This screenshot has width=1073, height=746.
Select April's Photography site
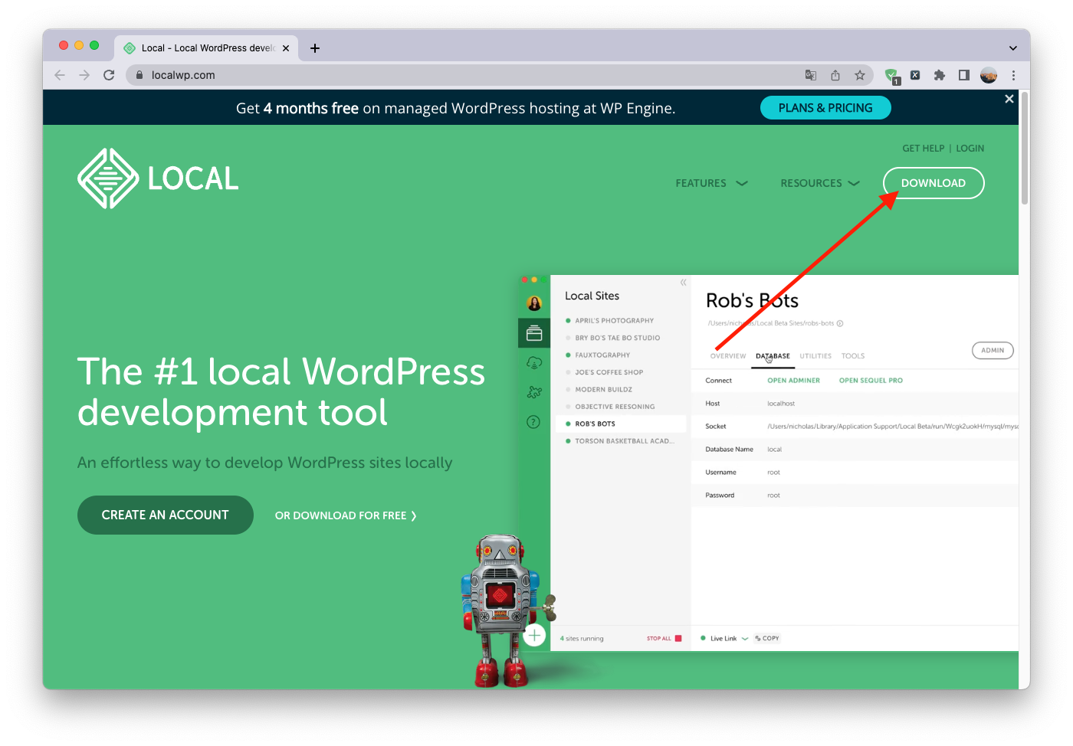(x=615, y=321)
